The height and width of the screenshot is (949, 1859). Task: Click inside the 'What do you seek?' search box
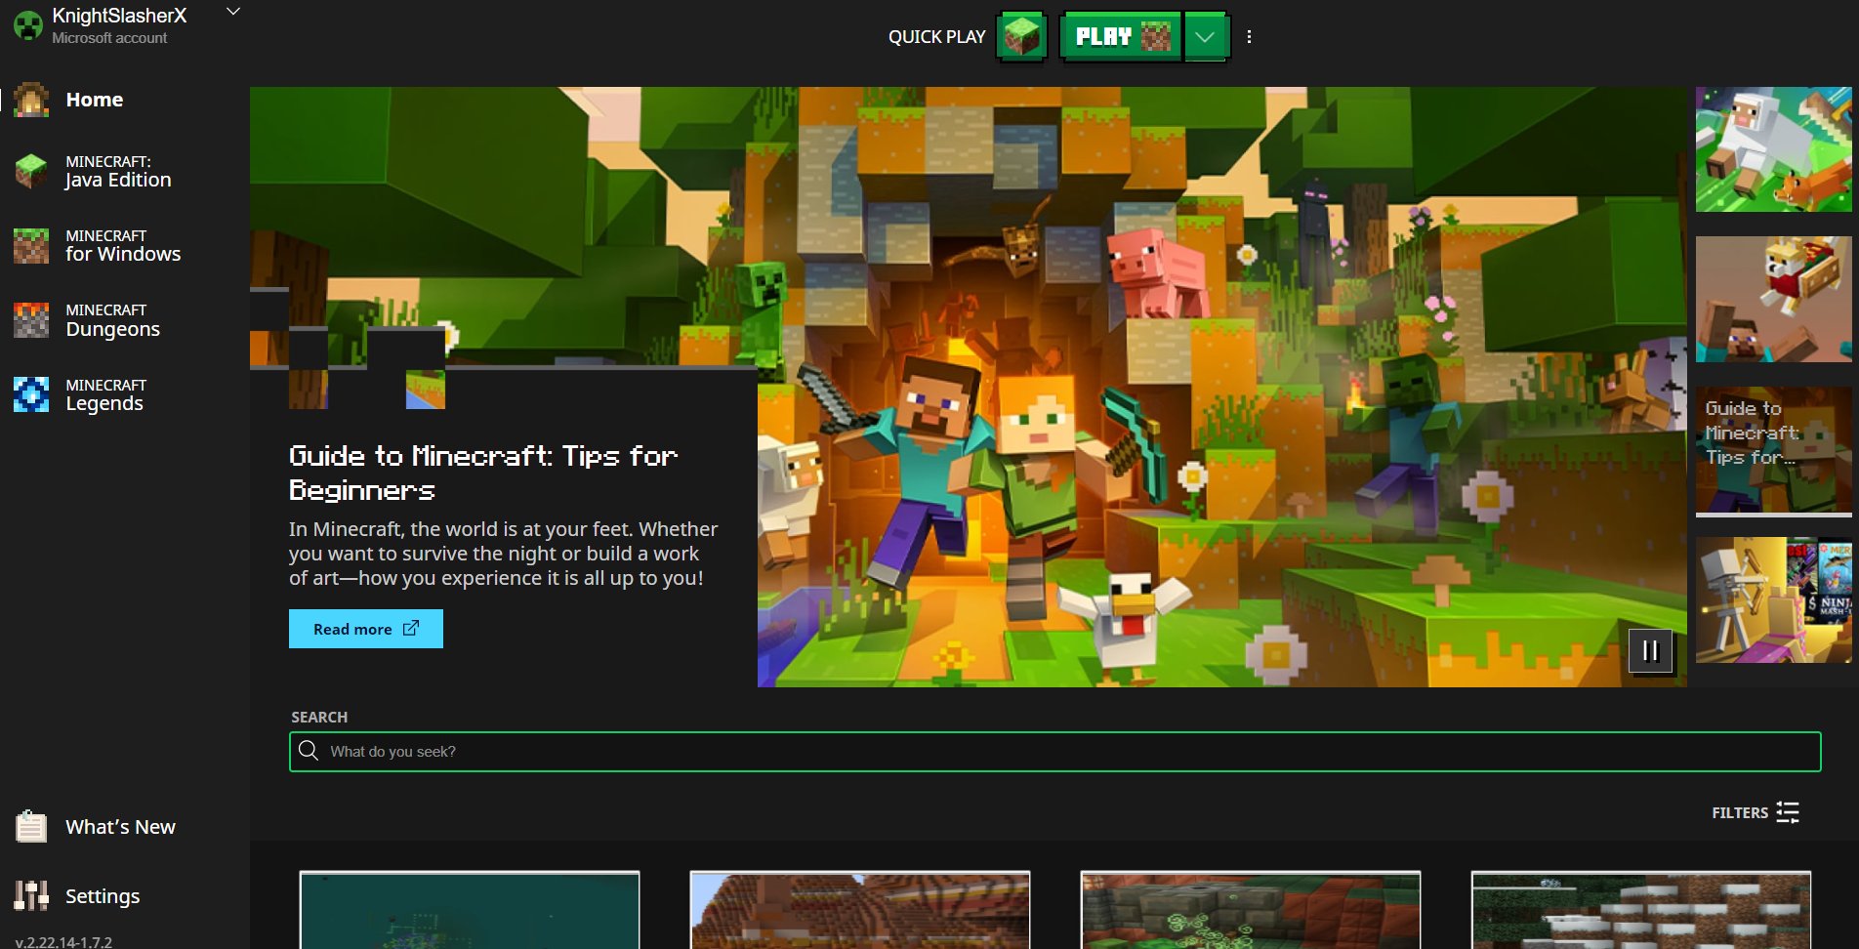click(x=683, y=751)
